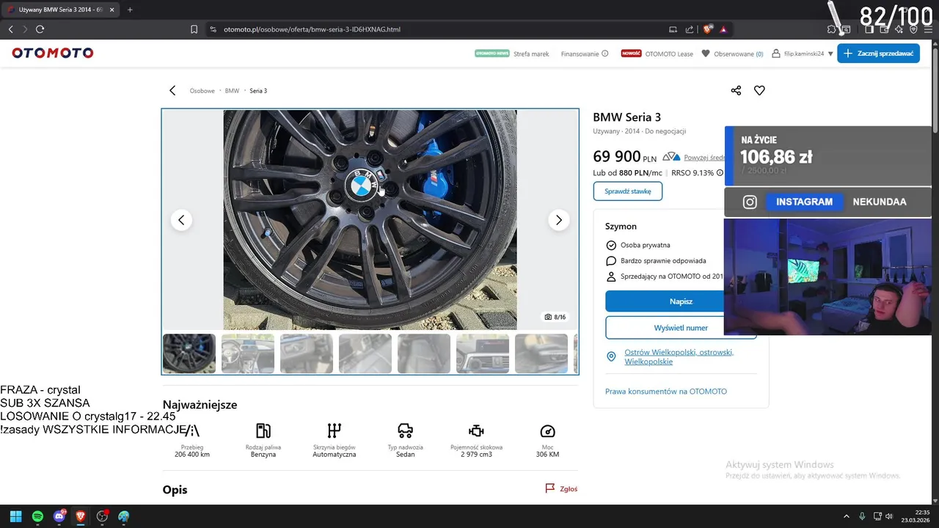This screenshot has width=939, height=528.
Task: Toggle browser sidebar panel icon
Action: pyautogui.click(x=869, y=29)
